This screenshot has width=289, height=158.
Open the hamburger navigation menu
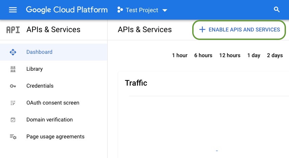coord(13,10)
